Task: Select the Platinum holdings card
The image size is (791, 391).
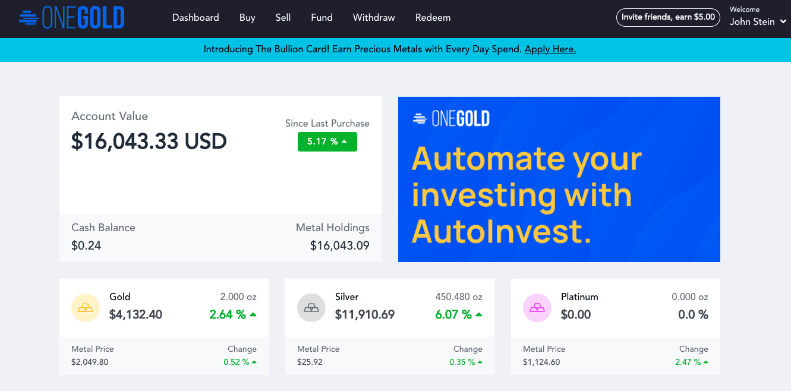Action: point(616,327)
